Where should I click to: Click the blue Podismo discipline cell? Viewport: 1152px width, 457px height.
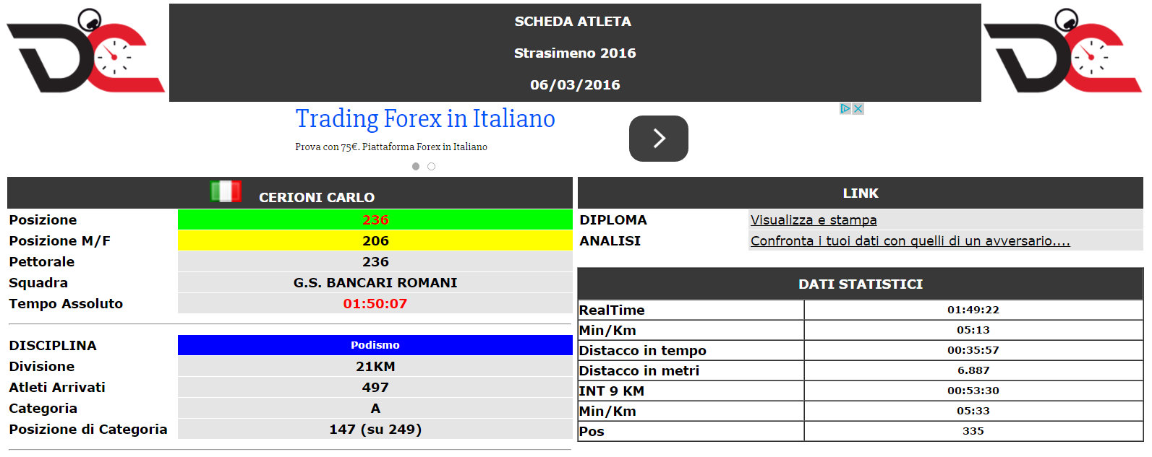point(375,345)
